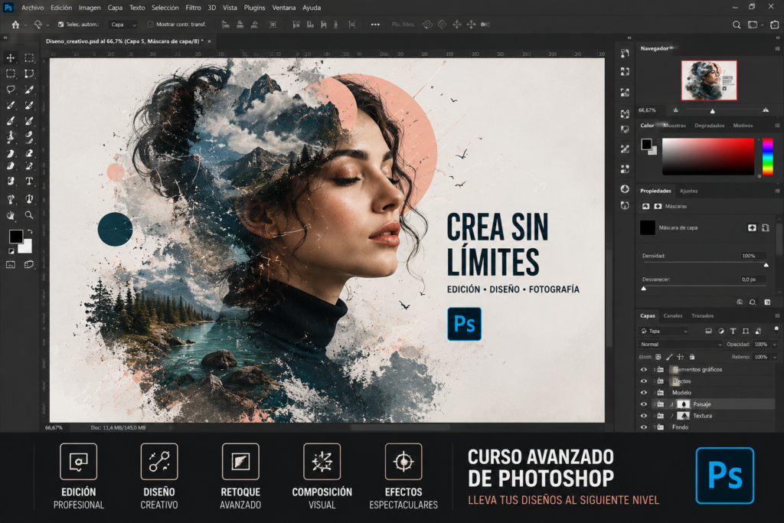784x523 pixels.
Task: Open the Opacidad slider arrow
Action: (x=775, y=344)
